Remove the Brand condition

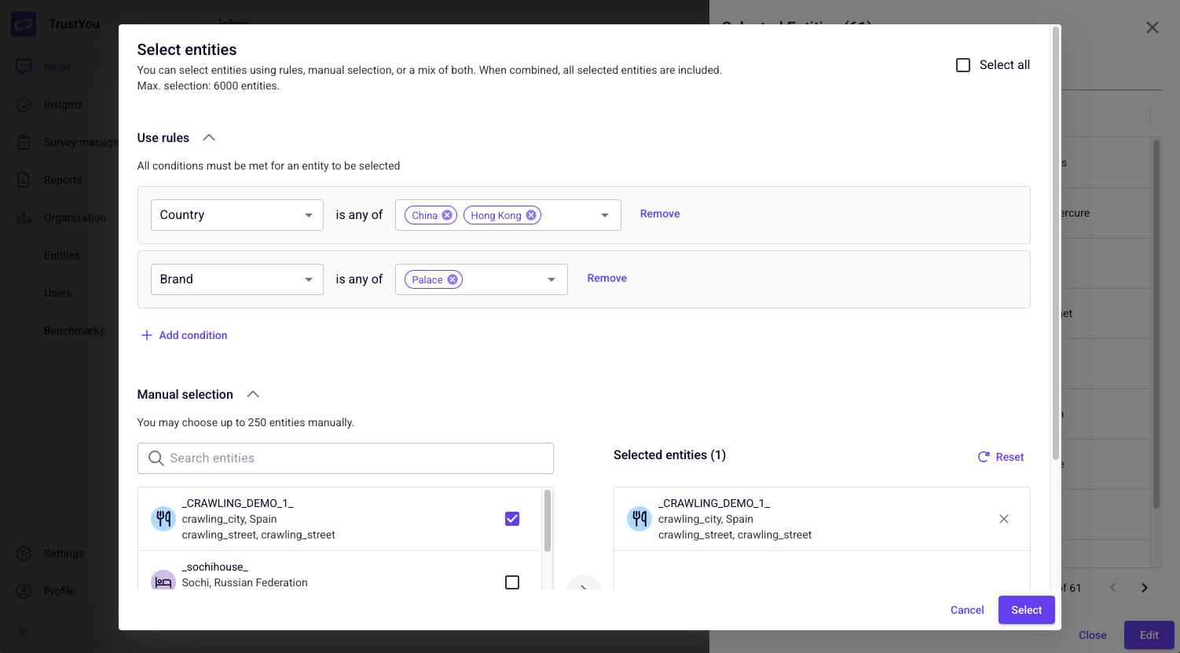(607, 278)
